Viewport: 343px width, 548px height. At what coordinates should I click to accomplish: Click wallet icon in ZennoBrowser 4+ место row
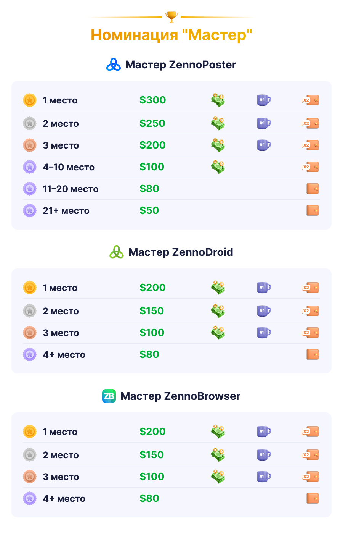tap(313, 498)
